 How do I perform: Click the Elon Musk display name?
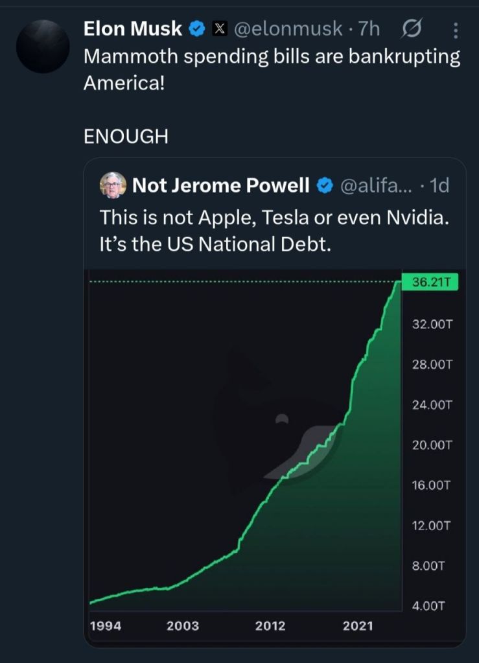(133, 29)
